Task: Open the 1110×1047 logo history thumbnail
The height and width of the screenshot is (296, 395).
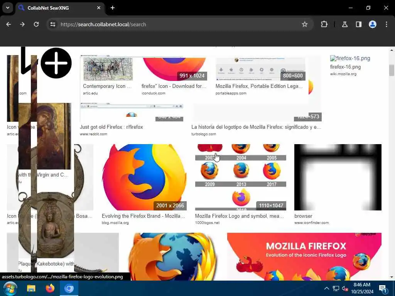Action: click(x=241, y=177)
